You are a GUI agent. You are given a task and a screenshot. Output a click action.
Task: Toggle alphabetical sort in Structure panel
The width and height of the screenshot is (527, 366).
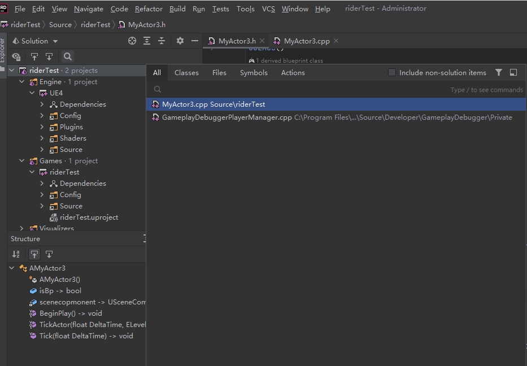point(16,254)
